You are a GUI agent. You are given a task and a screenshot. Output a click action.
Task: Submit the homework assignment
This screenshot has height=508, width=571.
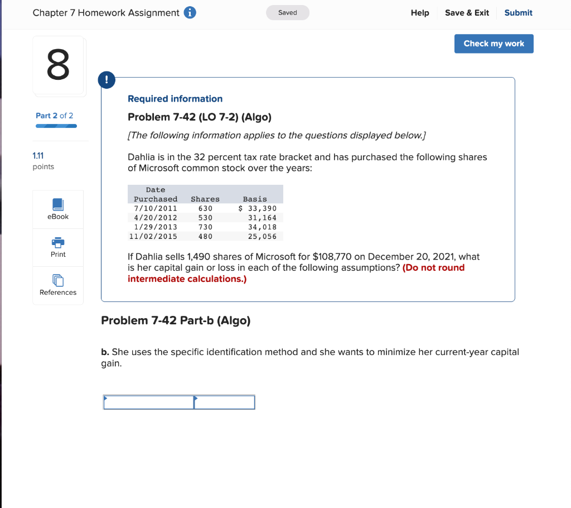tap(518, 12)
